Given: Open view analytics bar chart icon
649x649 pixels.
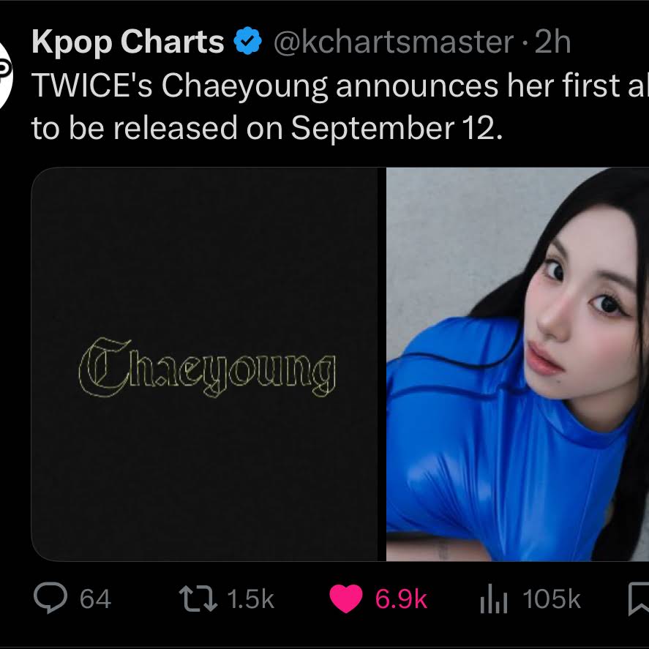Looking at the screenshot, I should tap(493, 599).
